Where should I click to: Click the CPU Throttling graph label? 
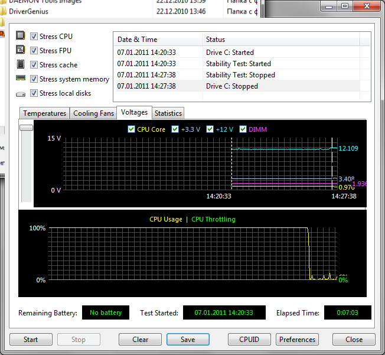213,219
